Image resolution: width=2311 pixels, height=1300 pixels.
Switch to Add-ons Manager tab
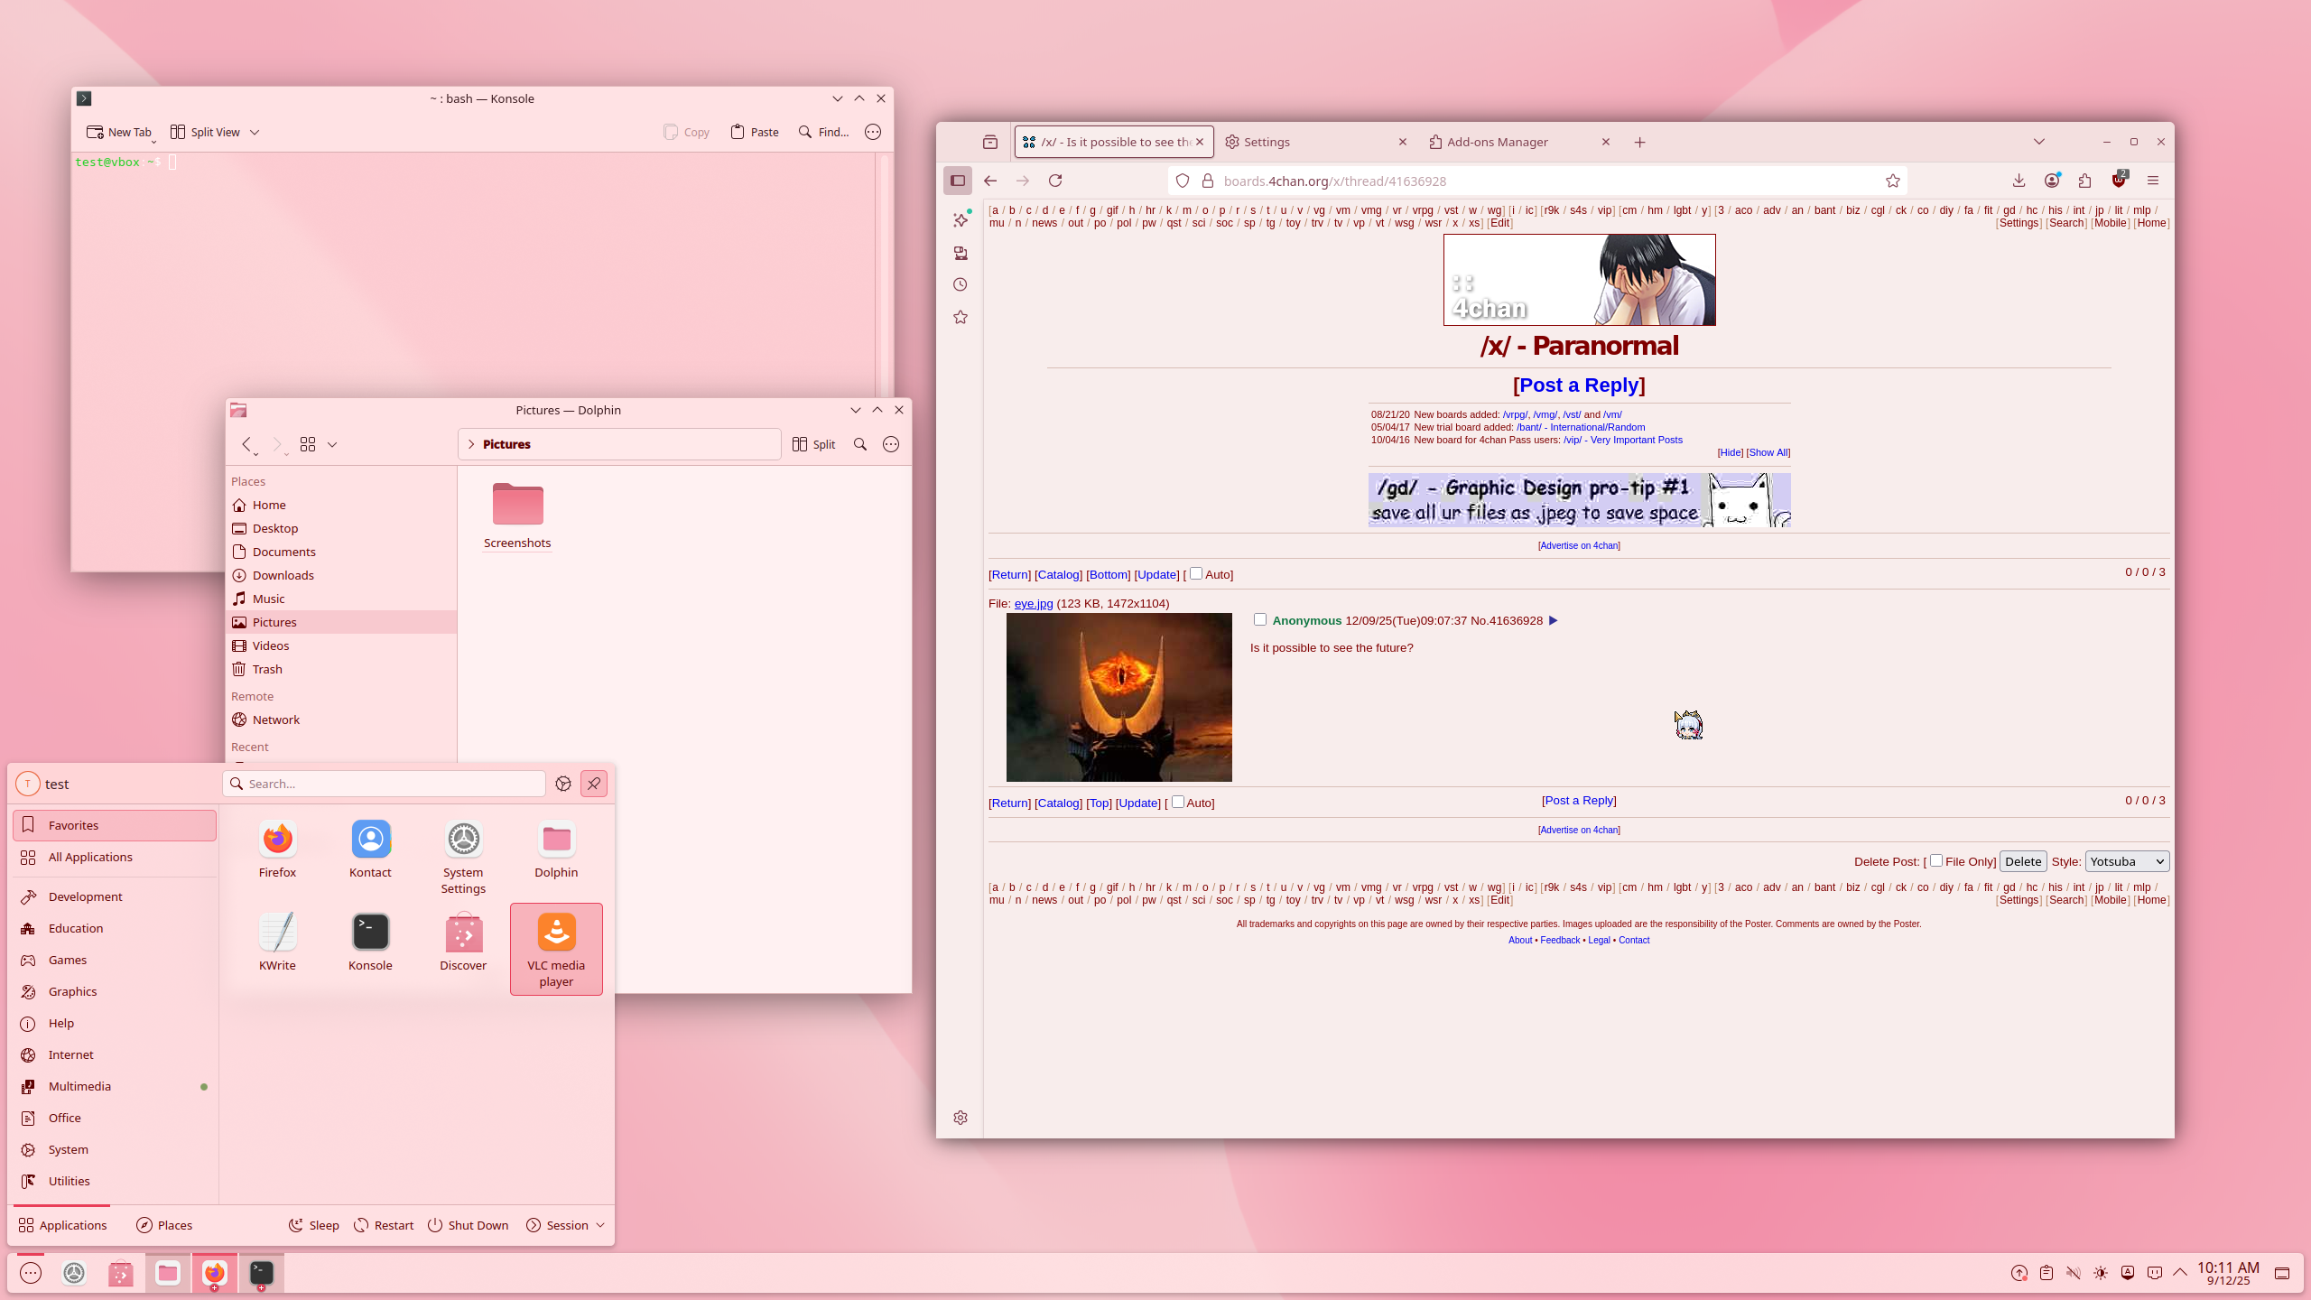coord(1497,142)
